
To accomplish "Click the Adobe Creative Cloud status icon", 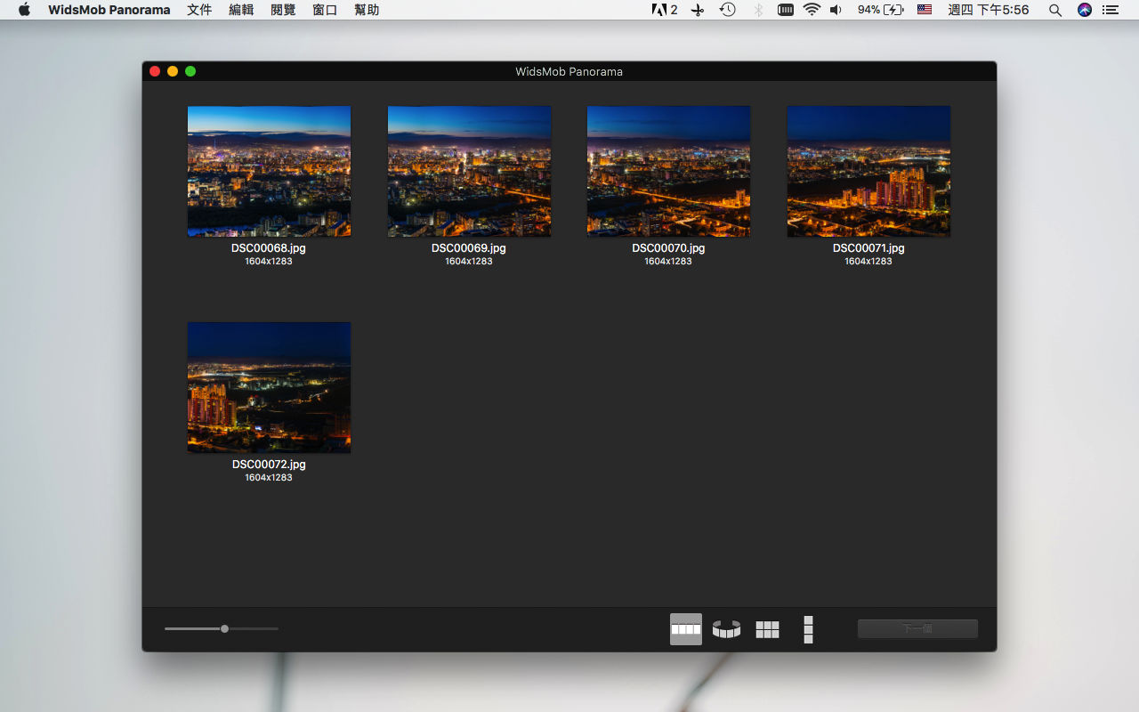I will coord(665,10).
